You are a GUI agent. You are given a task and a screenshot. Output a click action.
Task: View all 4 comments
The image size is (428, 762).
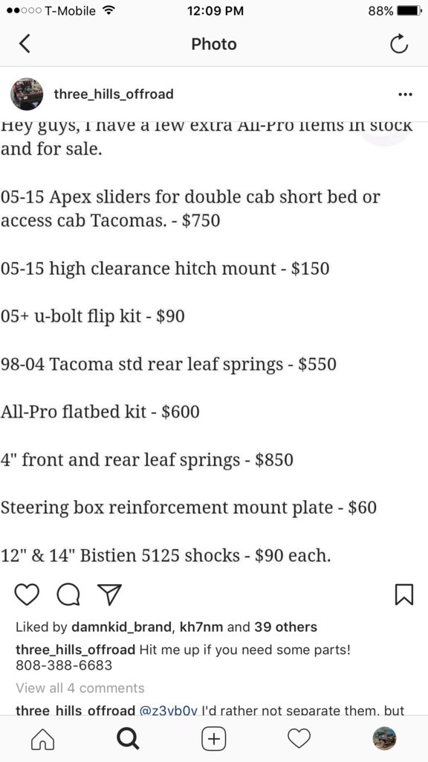click(80, 688)
